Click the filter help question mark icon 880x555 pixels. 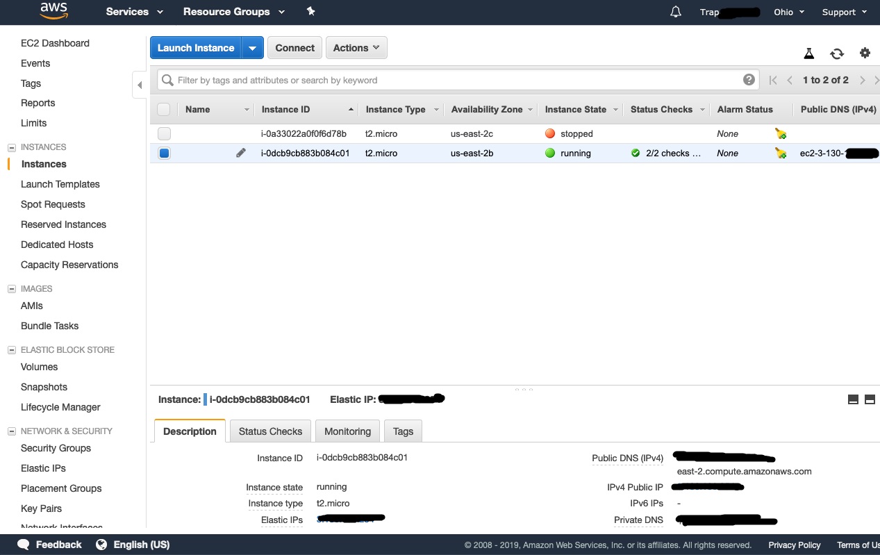tap(749, 80)
